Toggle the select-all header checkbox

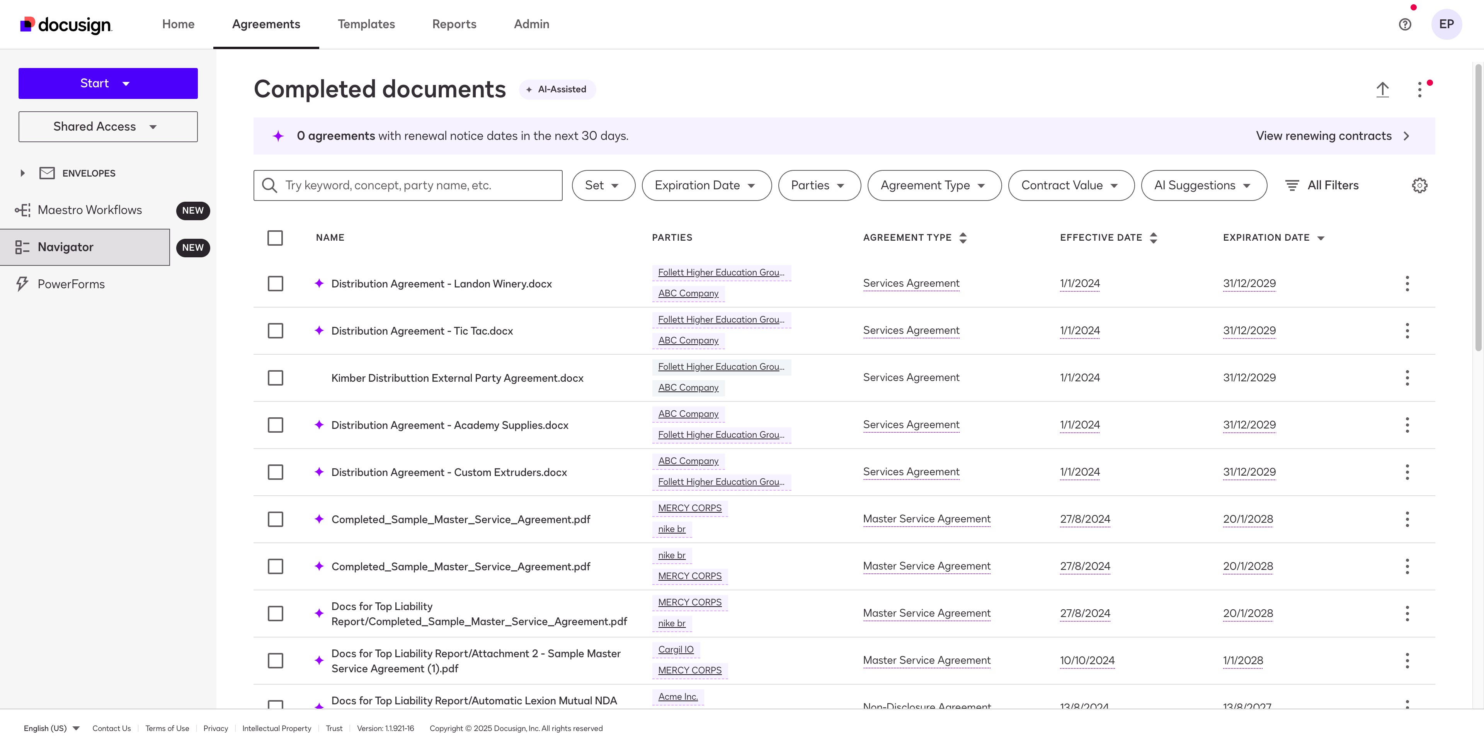275,238
